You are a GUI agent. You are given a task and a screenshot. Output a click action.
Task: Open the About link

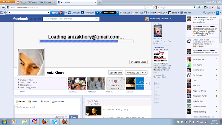pos(23,91)
